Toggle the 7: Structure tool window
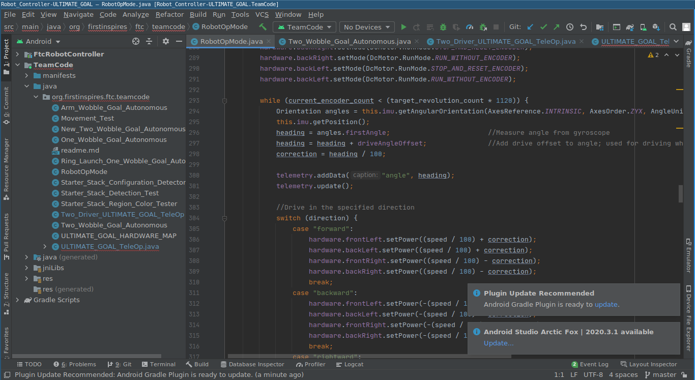Viewport: 695px width, 380px height. coord(6,294)
